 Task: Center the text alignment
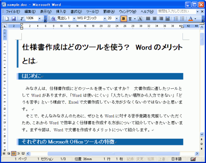(x=154, y=18)
